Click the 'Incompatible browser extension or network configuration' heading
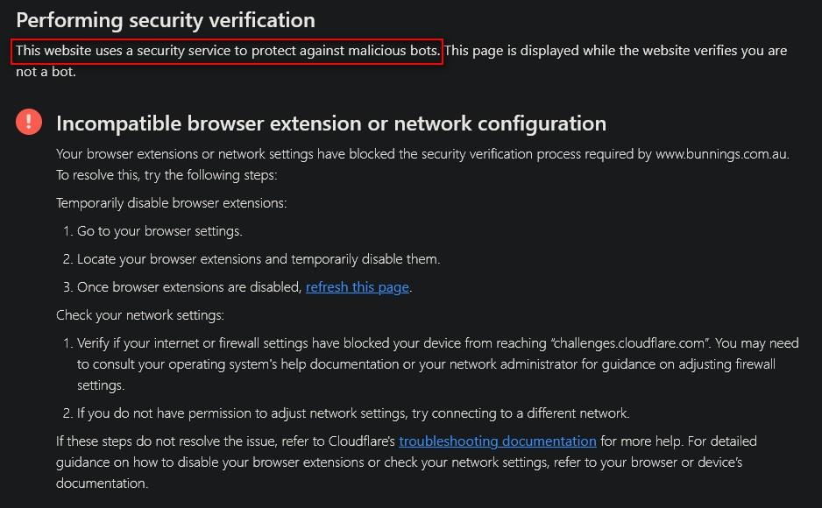 tap(331, 123)
